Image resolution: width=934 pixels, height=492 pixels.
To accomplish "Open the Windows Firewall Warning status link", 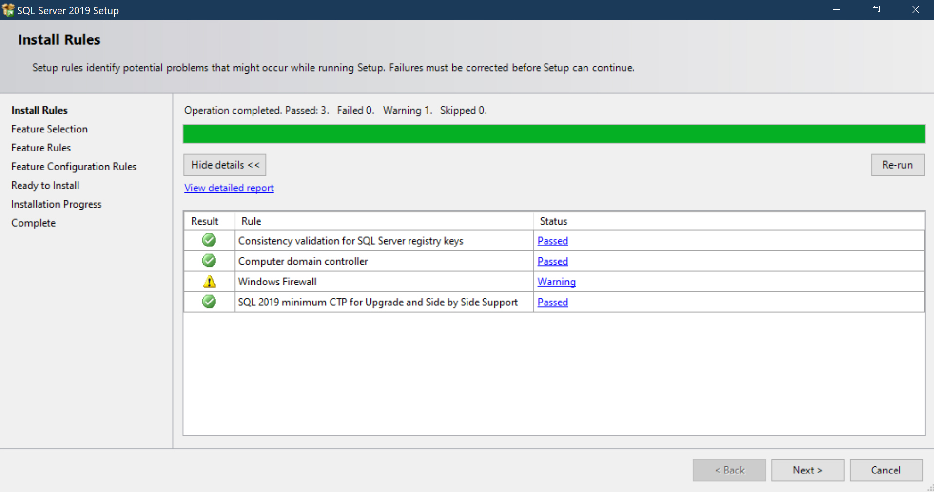I will (x=556, y=282).
